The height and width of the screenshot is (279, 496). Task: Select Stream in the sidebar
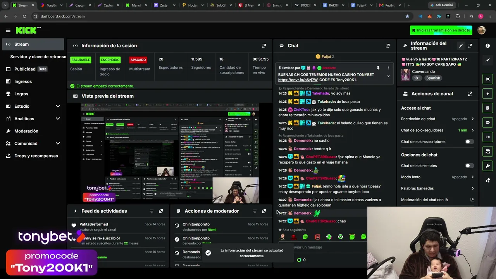33,44
